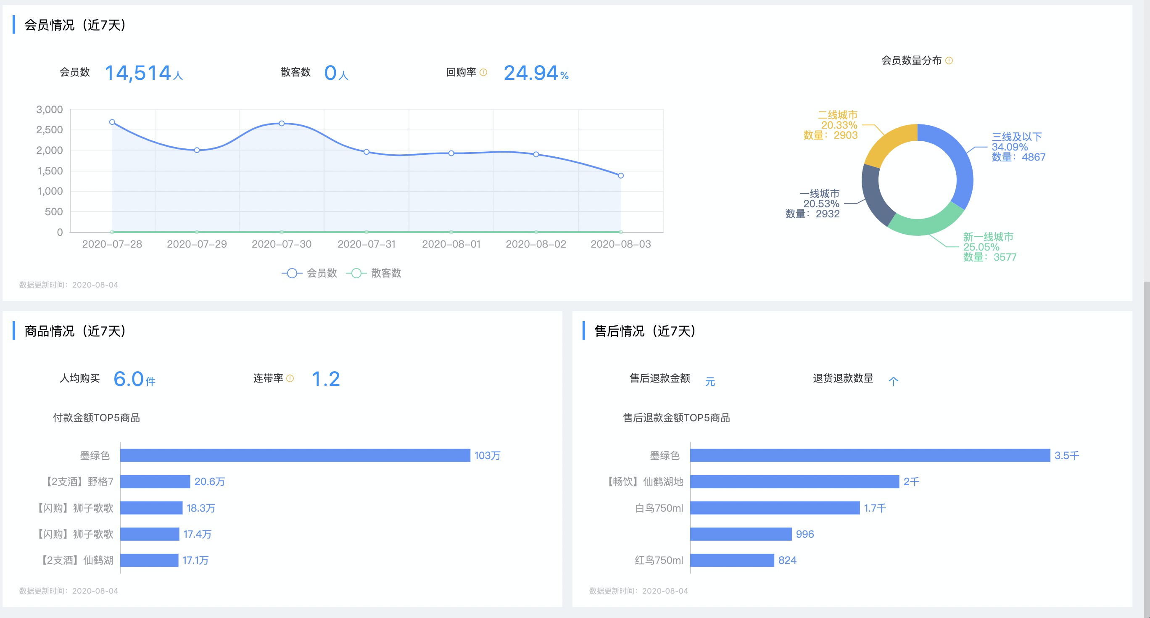Click the 退货退款数量 label
Viewport: 1150px width, 618px height.
(843, 378)
